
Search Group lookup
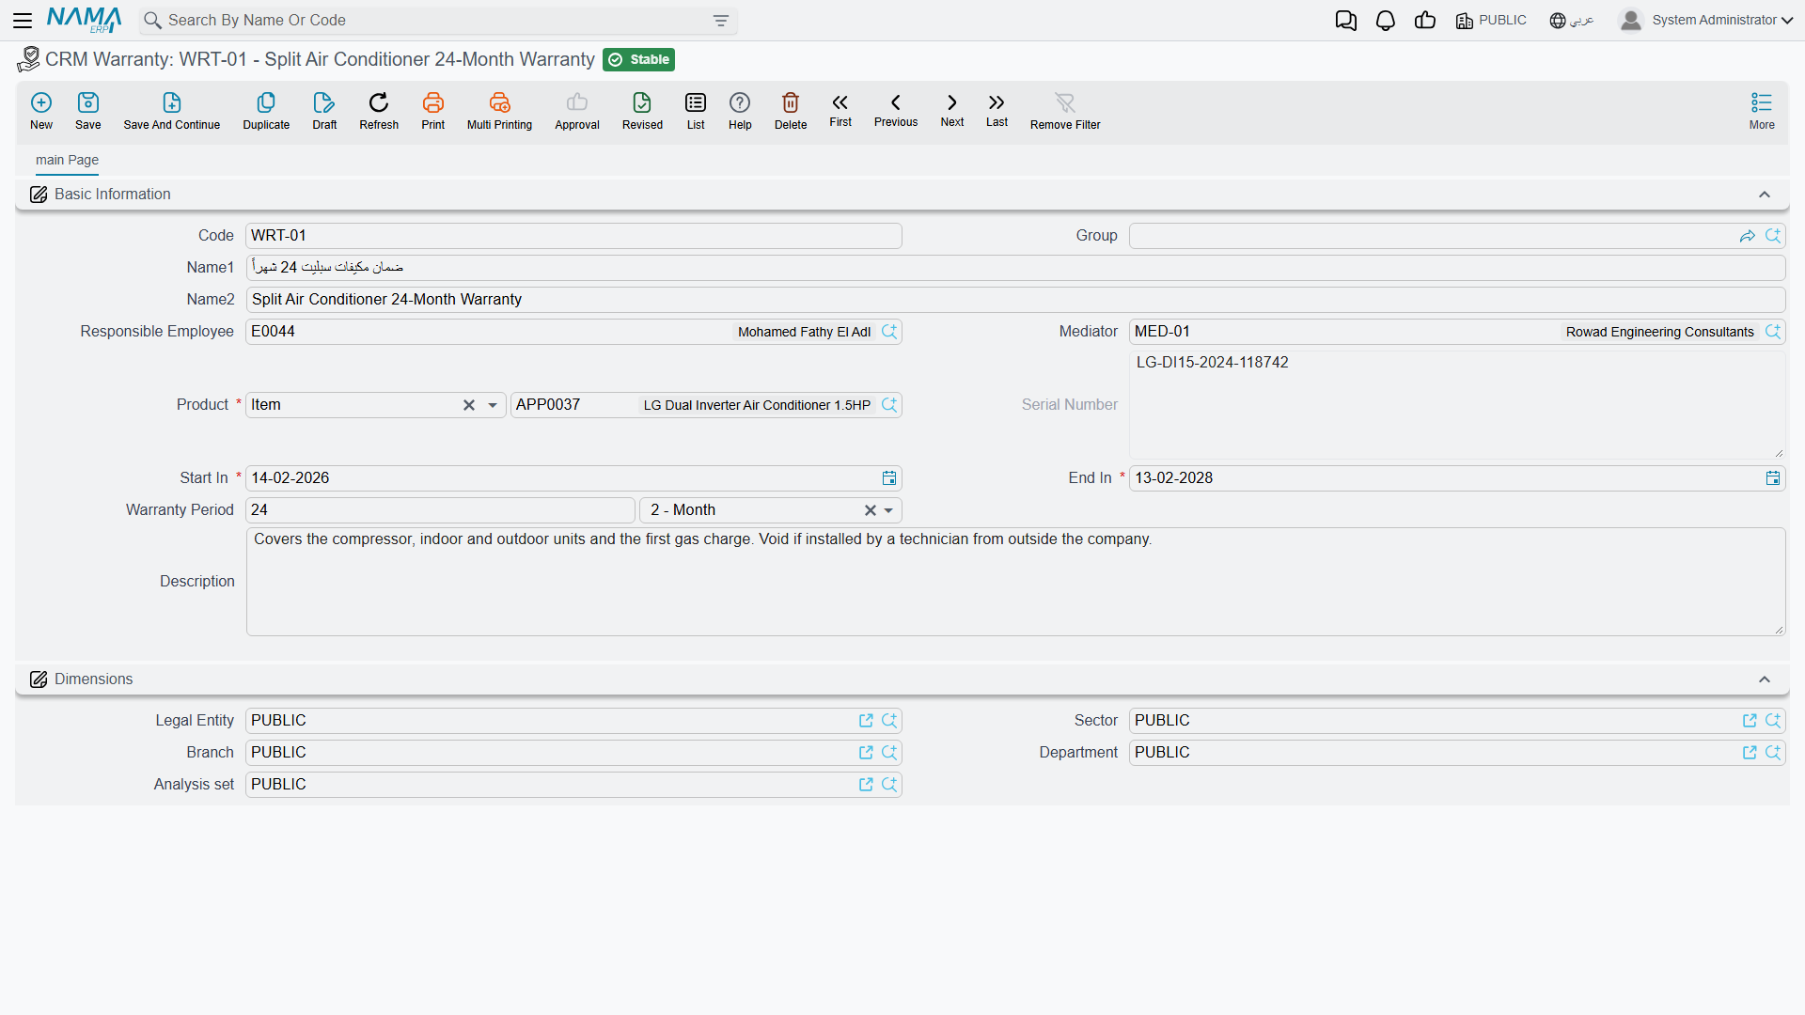click(1773, 236)
